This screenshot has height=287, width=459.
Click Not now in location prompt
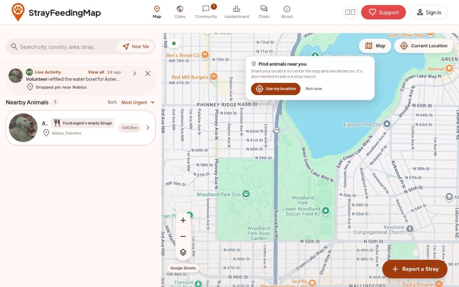click(x=313, y=89)
